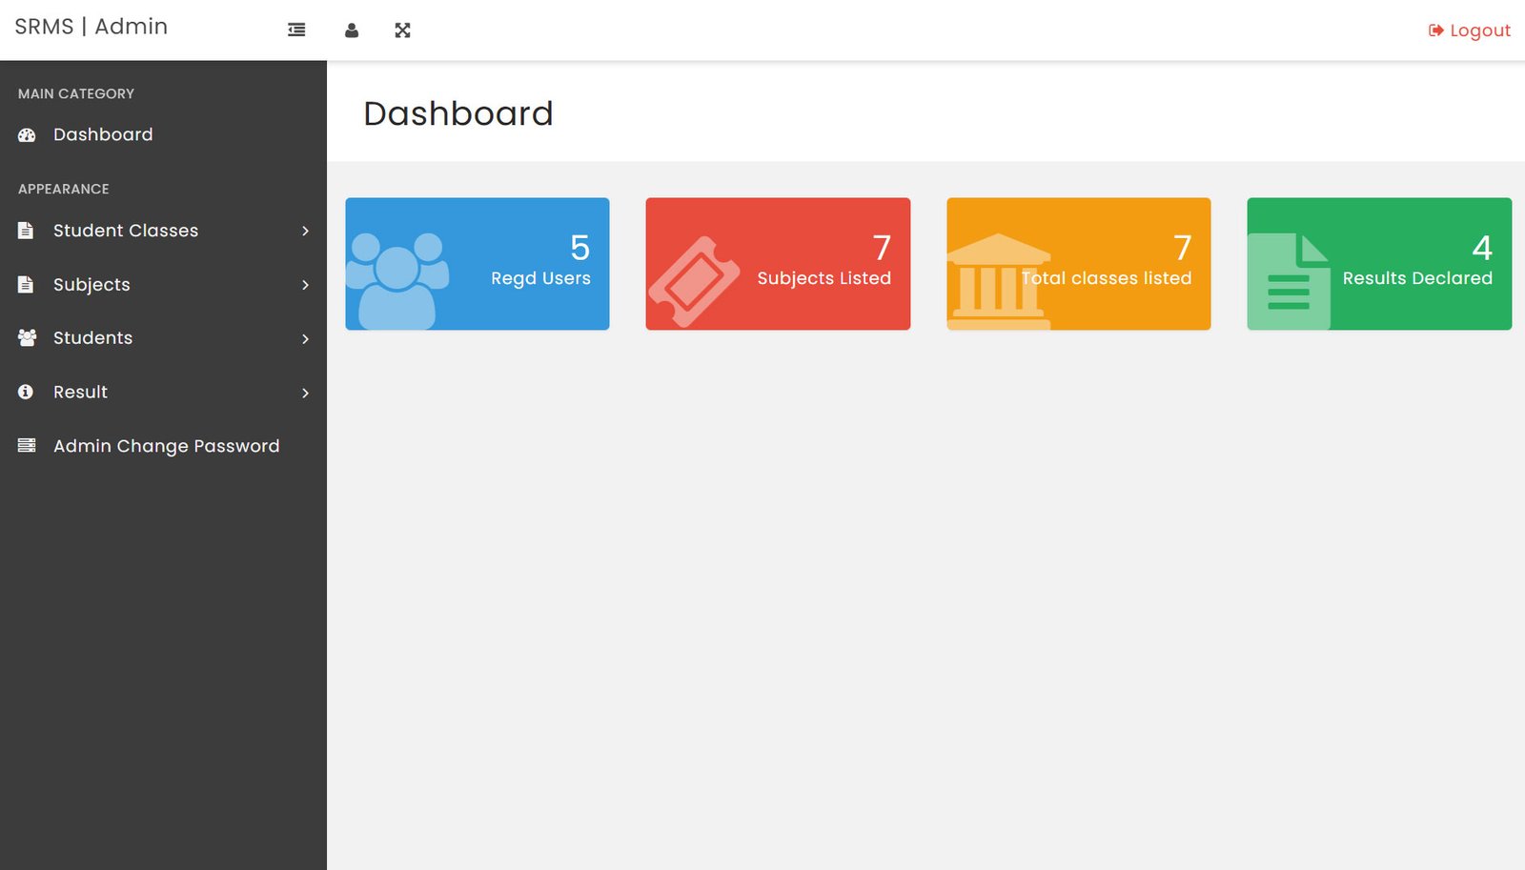Toggle fullscreen with the expand arrows icon
The image size is (1525, 870).
click(x=402, y=30)
